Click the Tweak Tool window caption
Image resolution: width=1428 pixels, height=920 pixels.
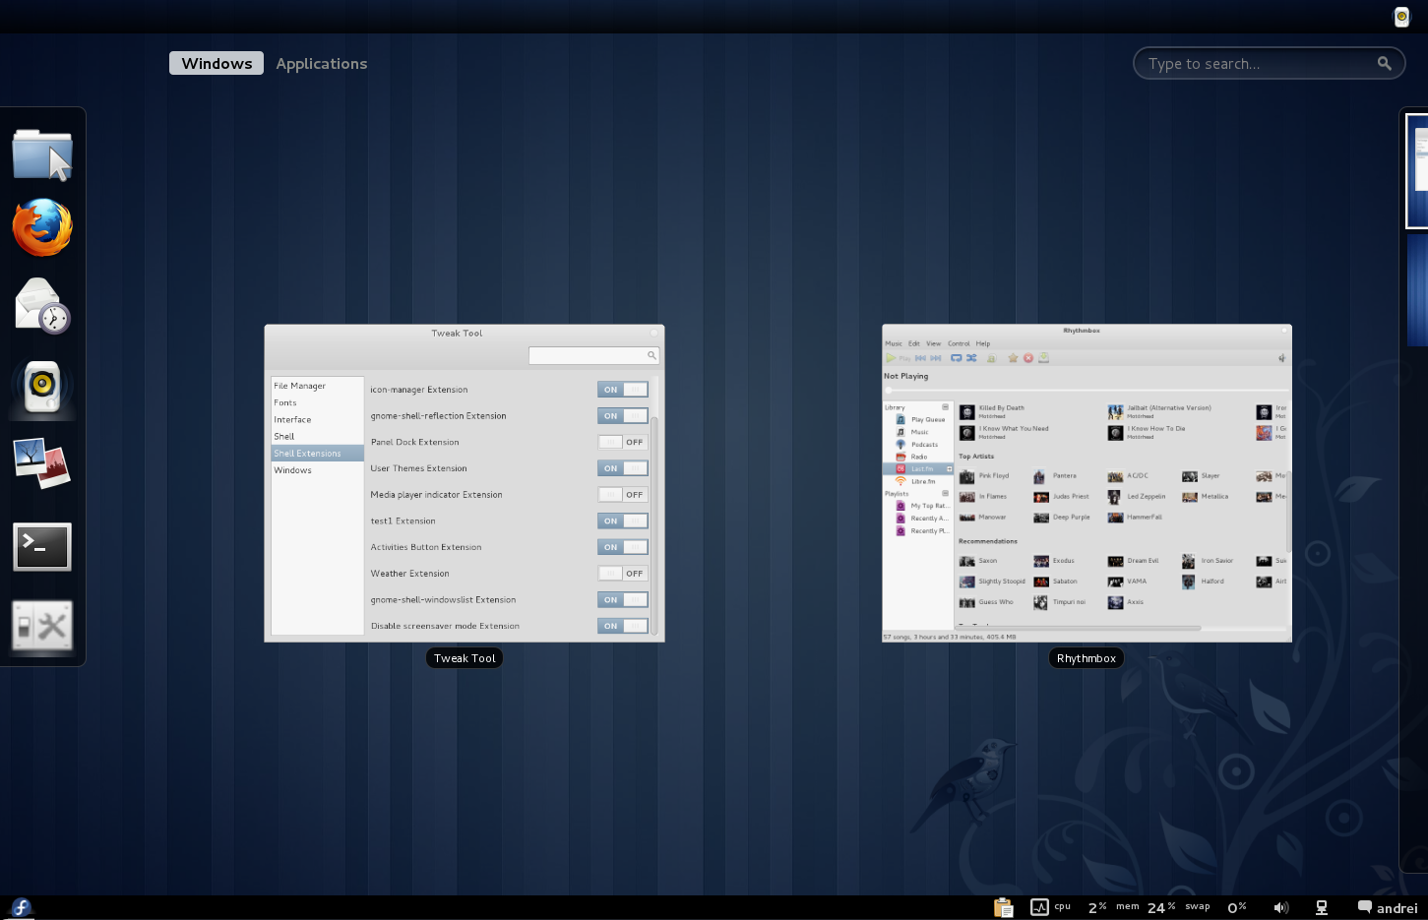click(x=465, y=658)
